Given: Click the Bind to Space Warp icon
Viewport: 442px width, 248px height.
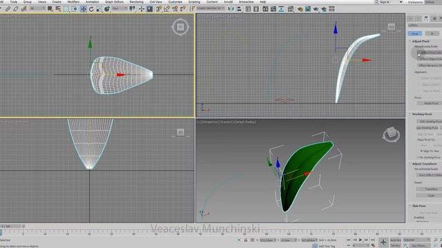Looking at the screenshot, I should click(23, 9).
